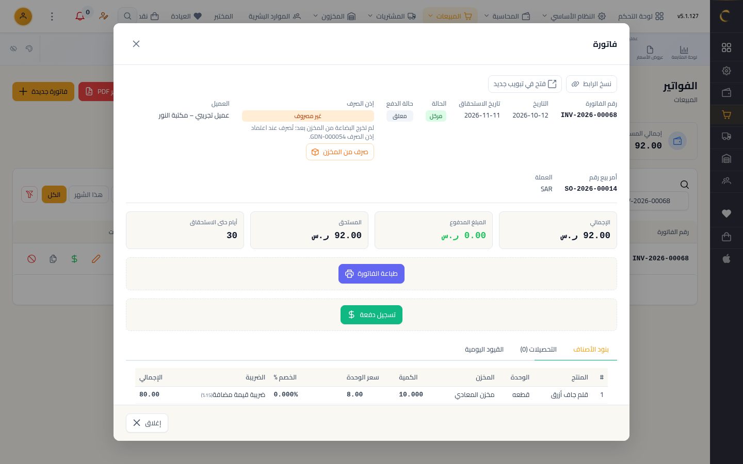Click the إغلاق button in dialog footer
The image size is (743, 464).
click(147, 423)
